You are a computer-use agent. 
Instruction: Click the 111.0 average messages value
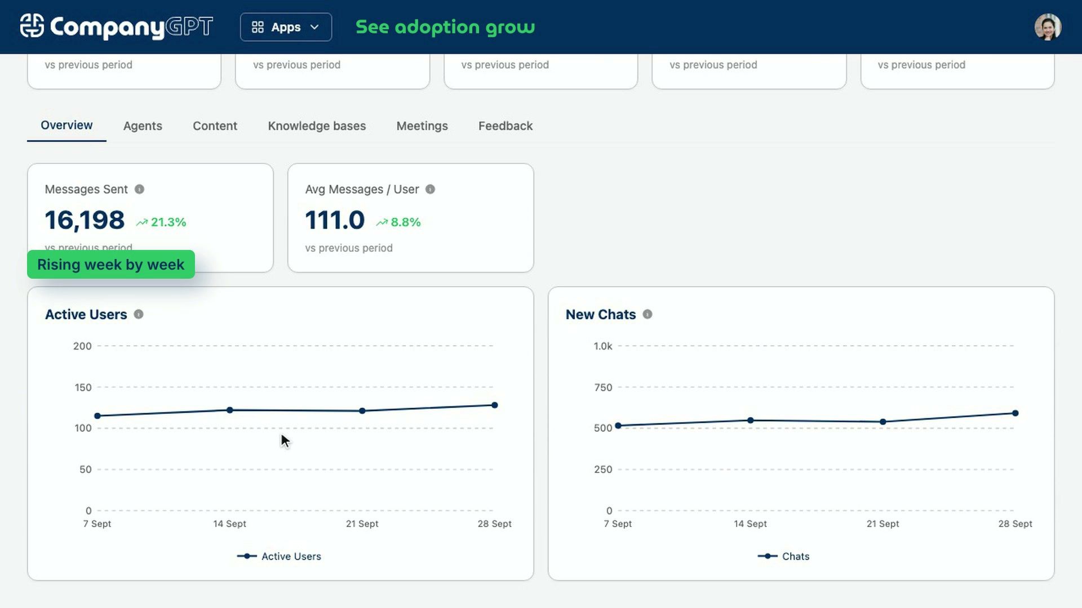(x=335, y=220)
